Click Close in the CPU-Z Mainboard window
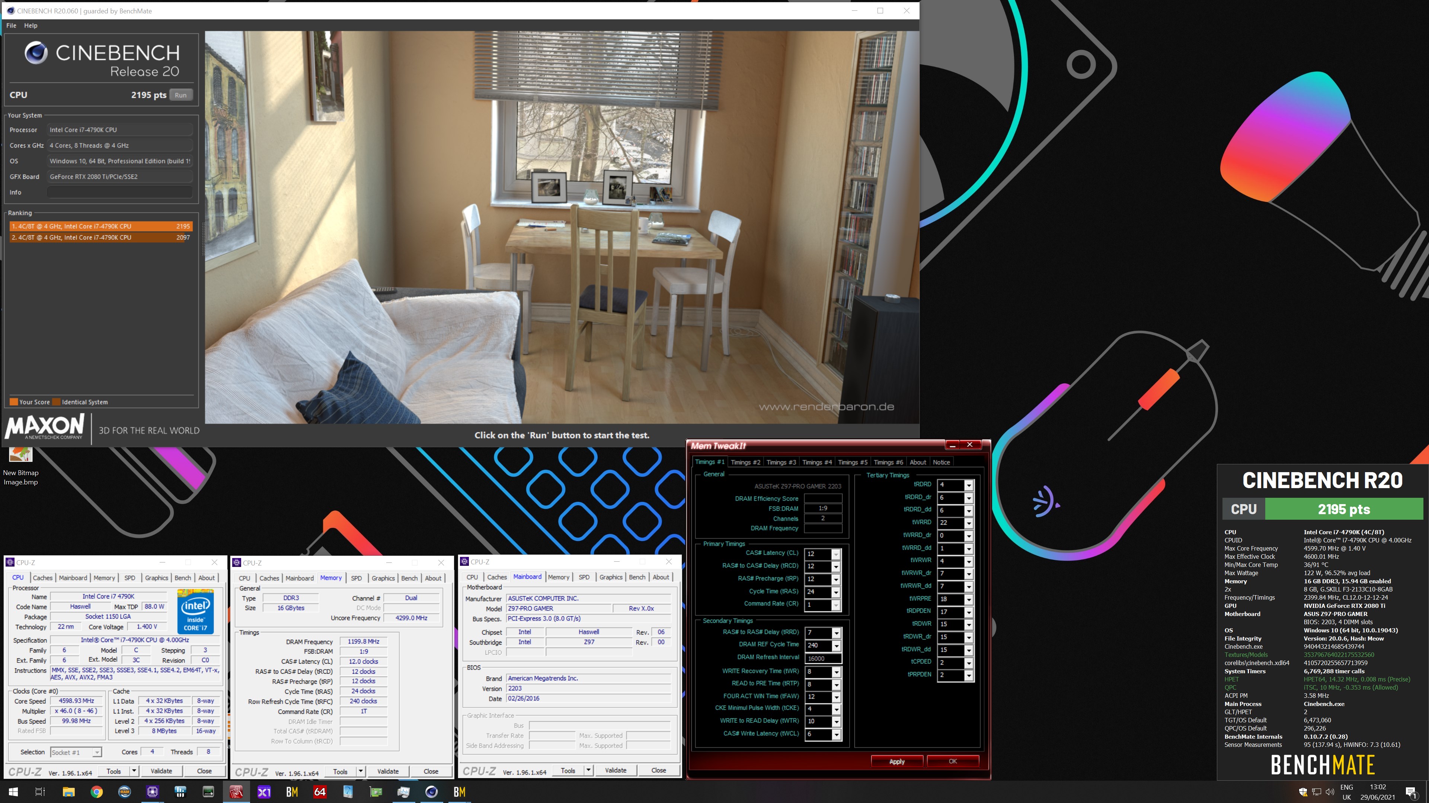 pyautogui.click(x=658, y=770)
